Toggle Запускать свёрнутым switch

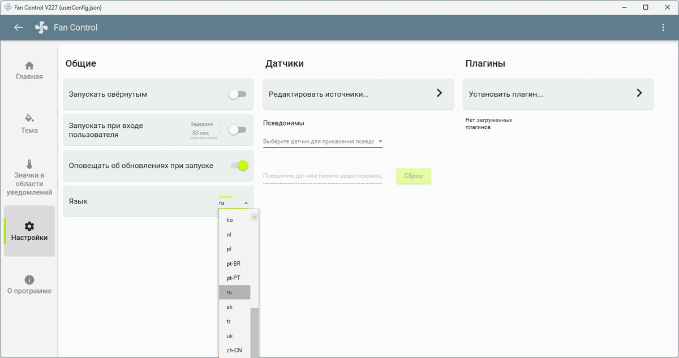(x=238, y=94)
